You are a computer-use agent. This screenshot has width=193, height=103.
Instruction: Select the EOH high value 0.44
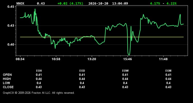click(x=39, y=79)
